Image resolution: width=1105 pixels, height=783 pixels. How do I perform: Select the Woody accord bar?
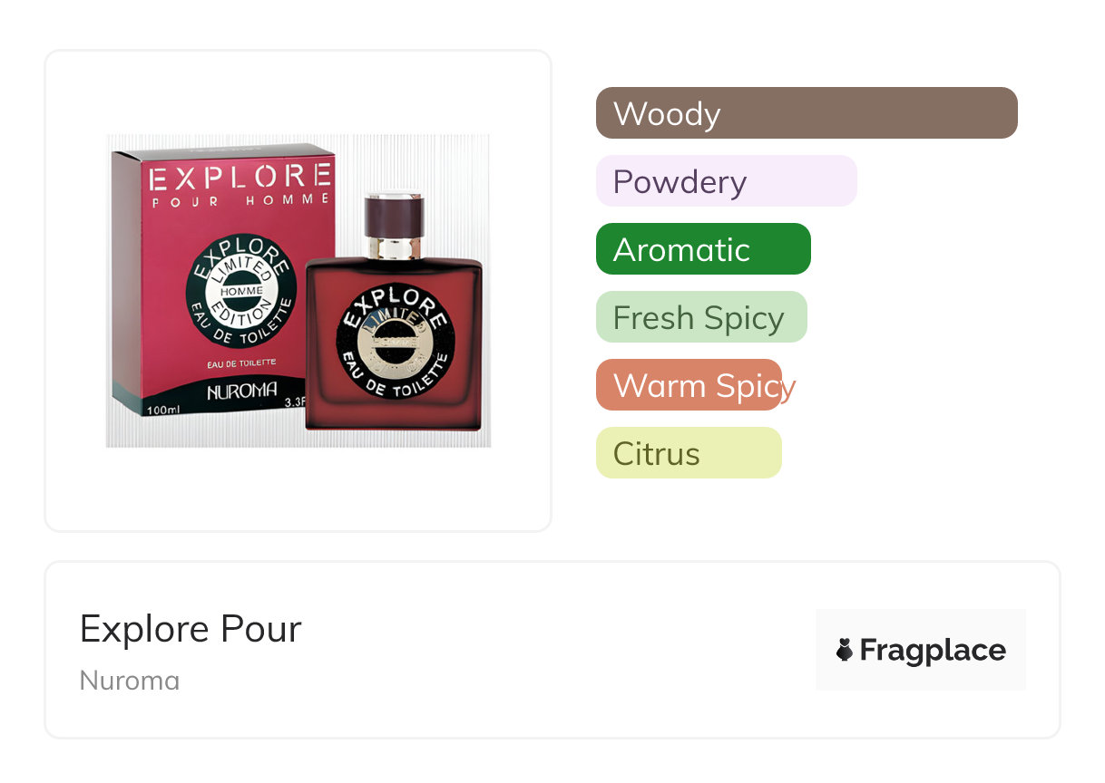pos(807,113)
